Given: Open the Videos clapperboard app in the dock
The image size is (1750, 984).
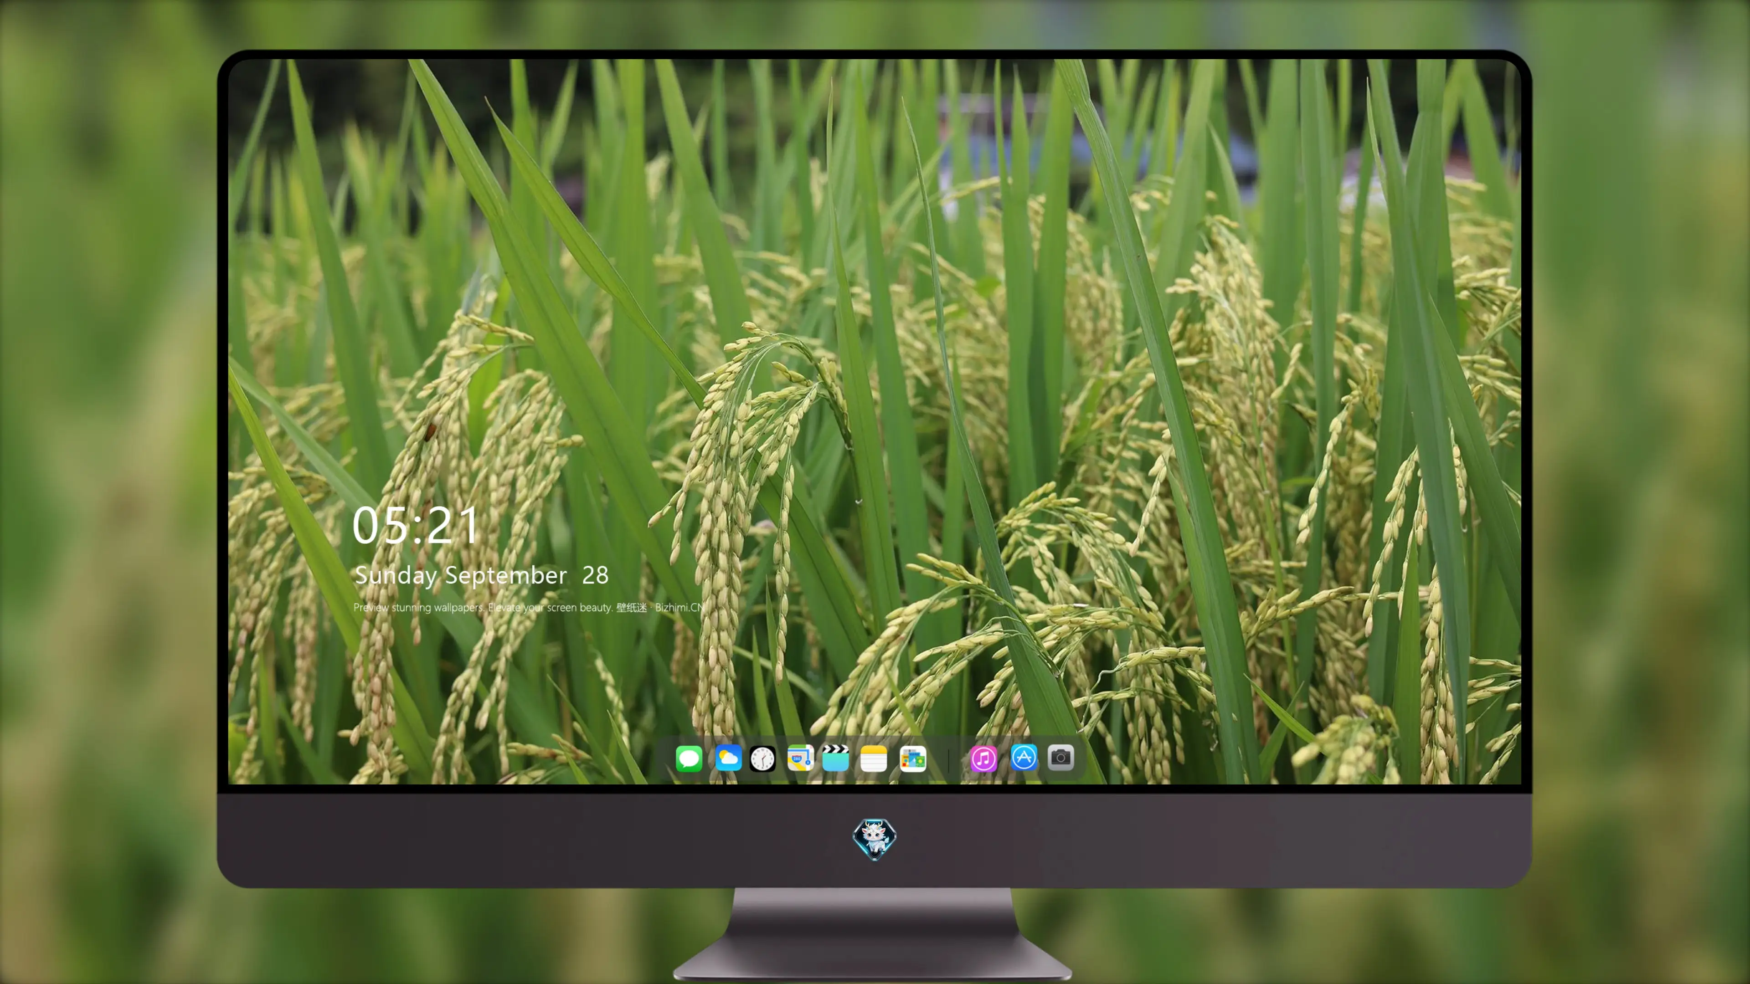Looking at the screenshot, I should click(836, 758).
